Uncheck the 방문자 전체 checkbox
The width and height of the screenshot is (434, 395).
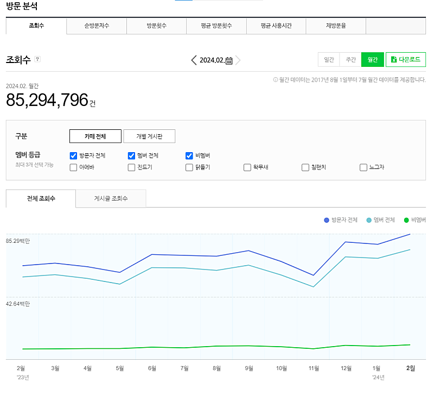click(x=73, y=155)
